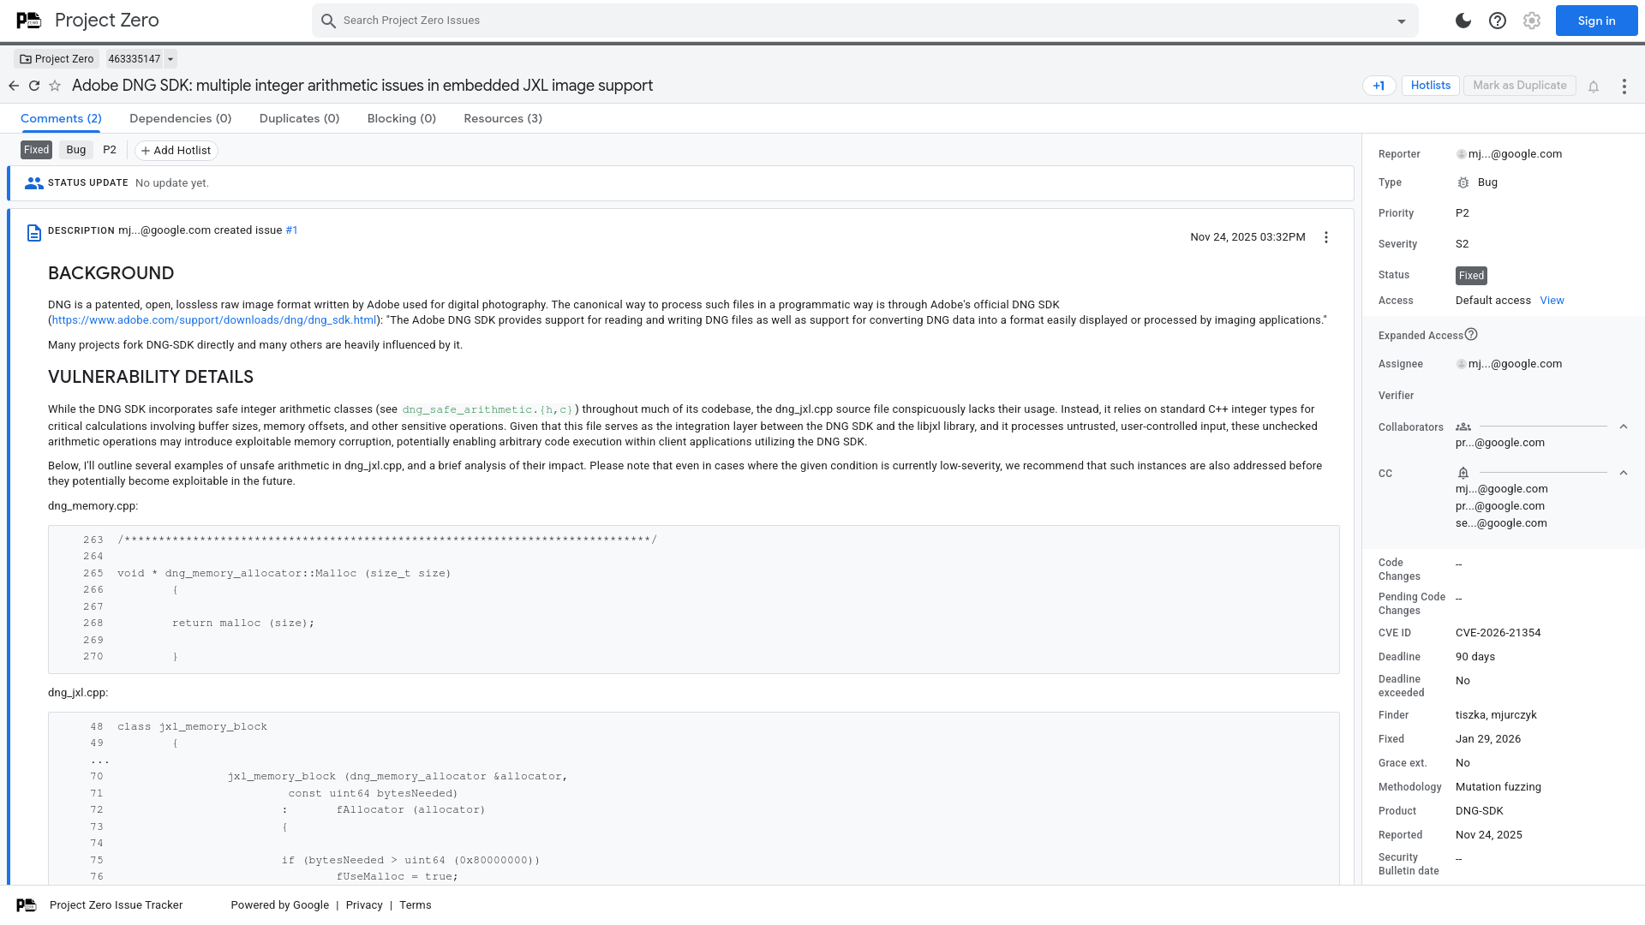Open the issue ID 463335147 dropdown
This screenshot has width=1645, height=925.
click(170, 59)
